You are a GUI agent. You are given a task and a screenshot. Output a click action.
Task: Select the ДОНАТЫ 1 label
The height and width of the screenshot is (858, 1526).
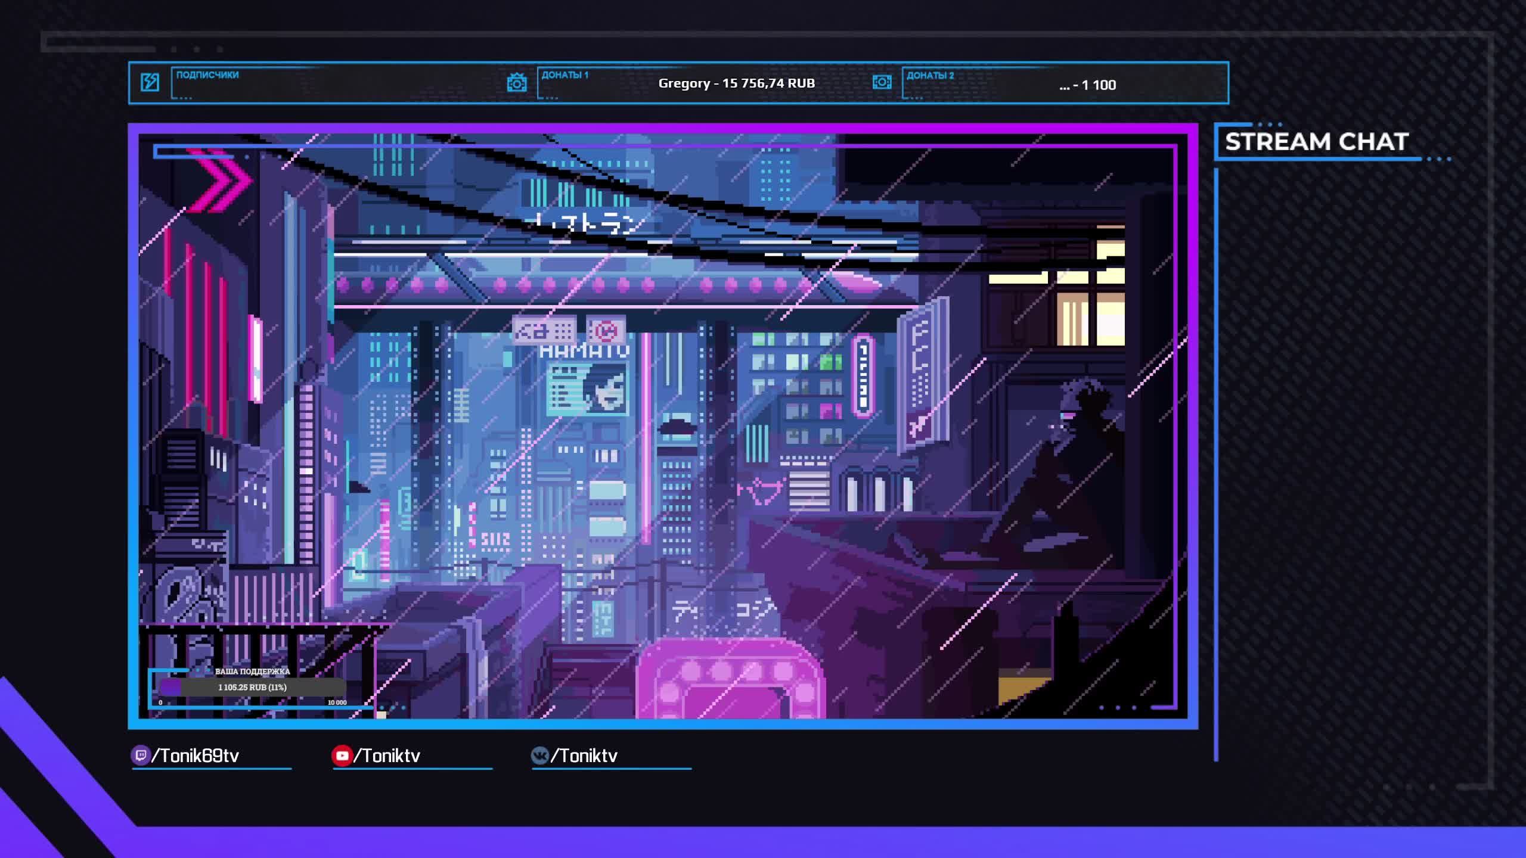pos(565,75)
